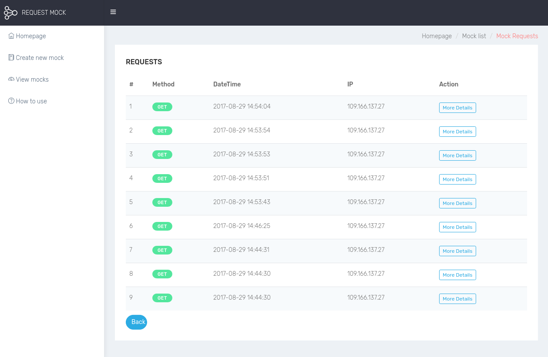Viewport: 548px width, 357px height.
Task: Go to View mocks in sidebar
Action: pos(32,79)
